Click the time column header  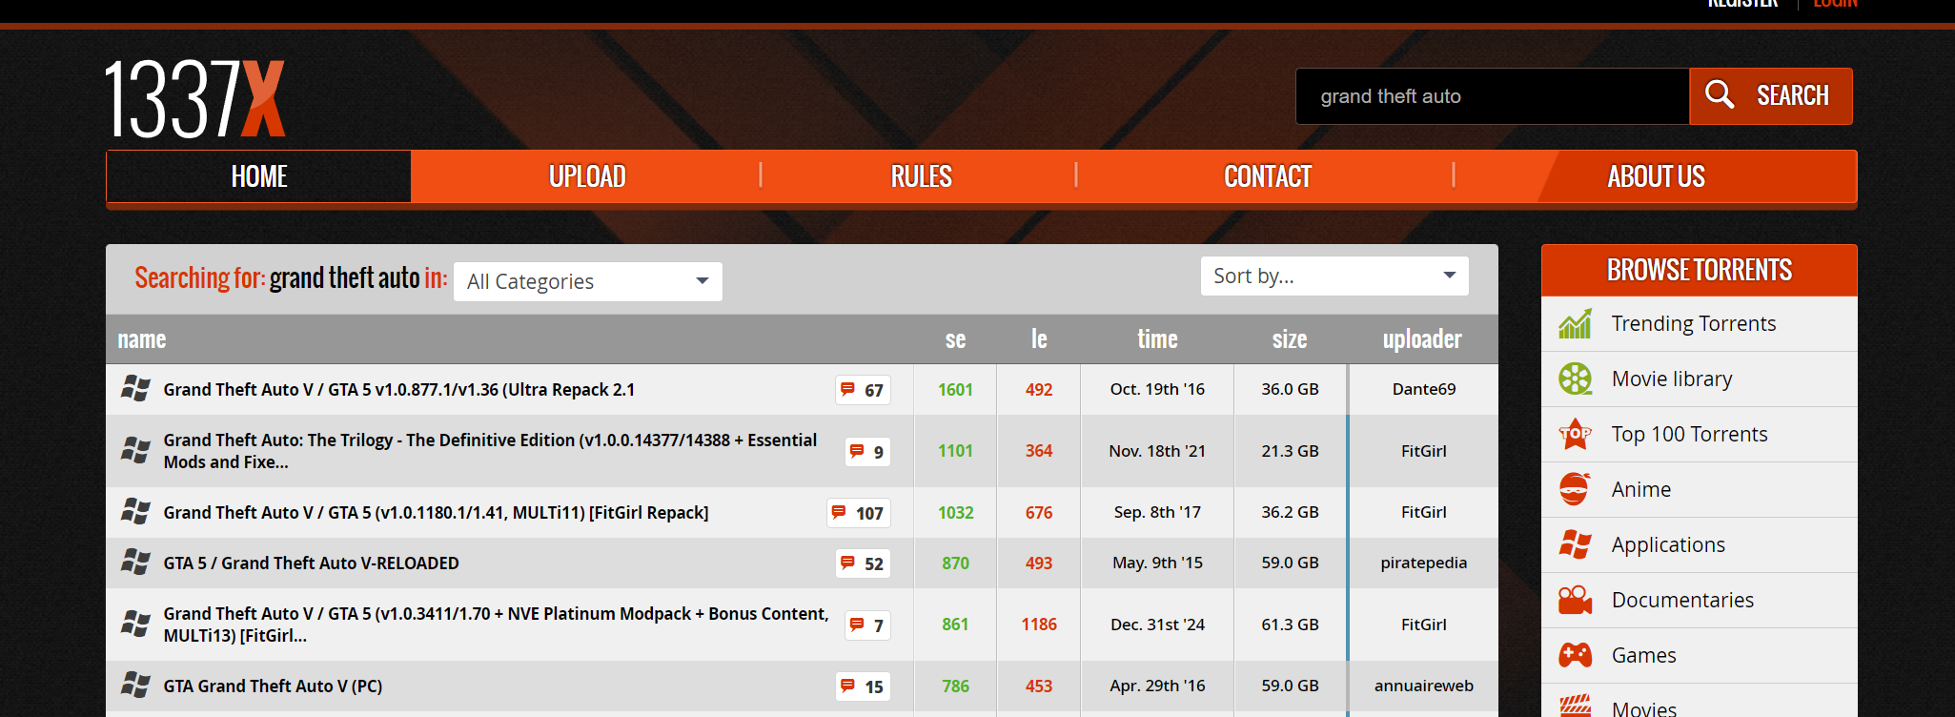coord(1157,339)
